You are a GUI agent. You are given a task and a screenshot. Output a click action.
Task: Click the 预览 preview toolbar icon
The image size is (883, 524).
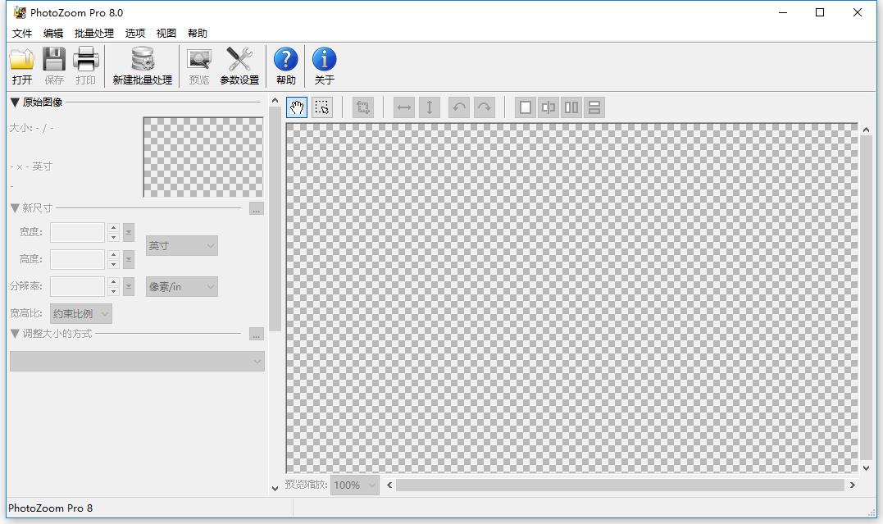tap(198, 66)
